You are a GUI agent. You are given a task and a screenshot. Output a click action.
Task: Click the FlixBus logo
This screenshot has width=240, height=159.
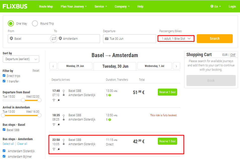tap(15, 6)
